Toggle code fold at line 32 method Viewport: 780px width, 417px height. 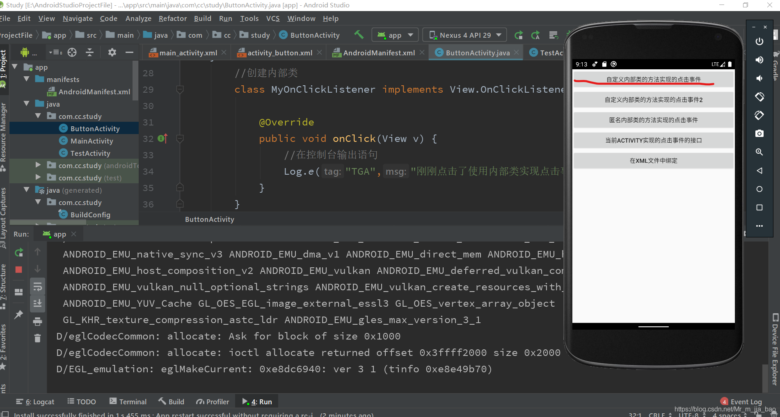[x=180, y=139]
